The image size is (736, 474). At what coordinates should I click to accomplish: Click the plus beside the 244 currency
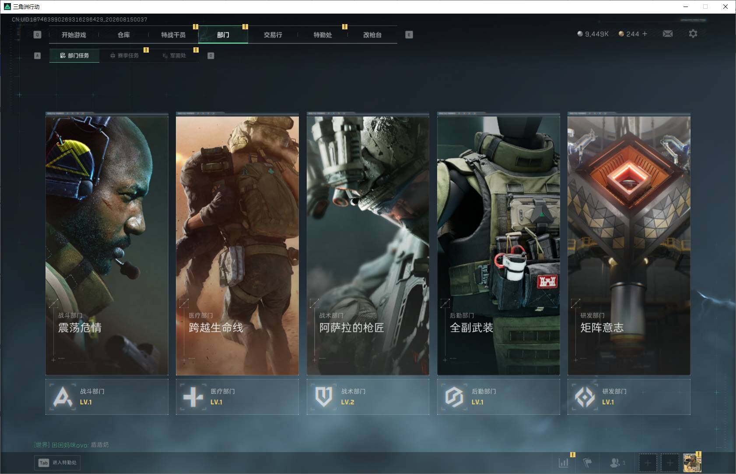645,34
